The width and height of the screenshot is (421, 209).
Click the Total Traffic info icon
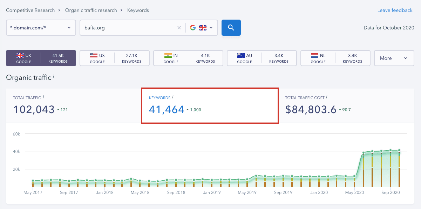pos(43,97)
